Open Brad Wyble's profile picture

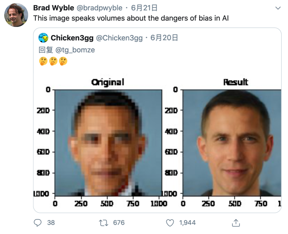[x=16, y=15]
